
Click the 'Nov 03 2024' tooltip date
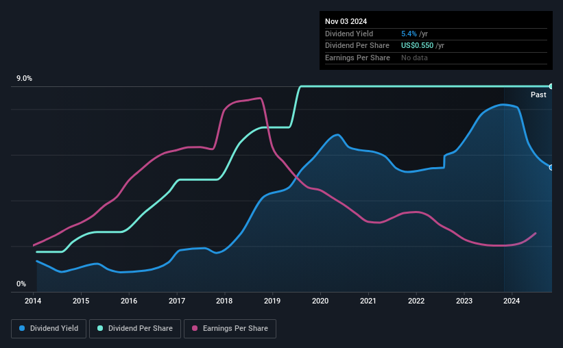[347, 21]
